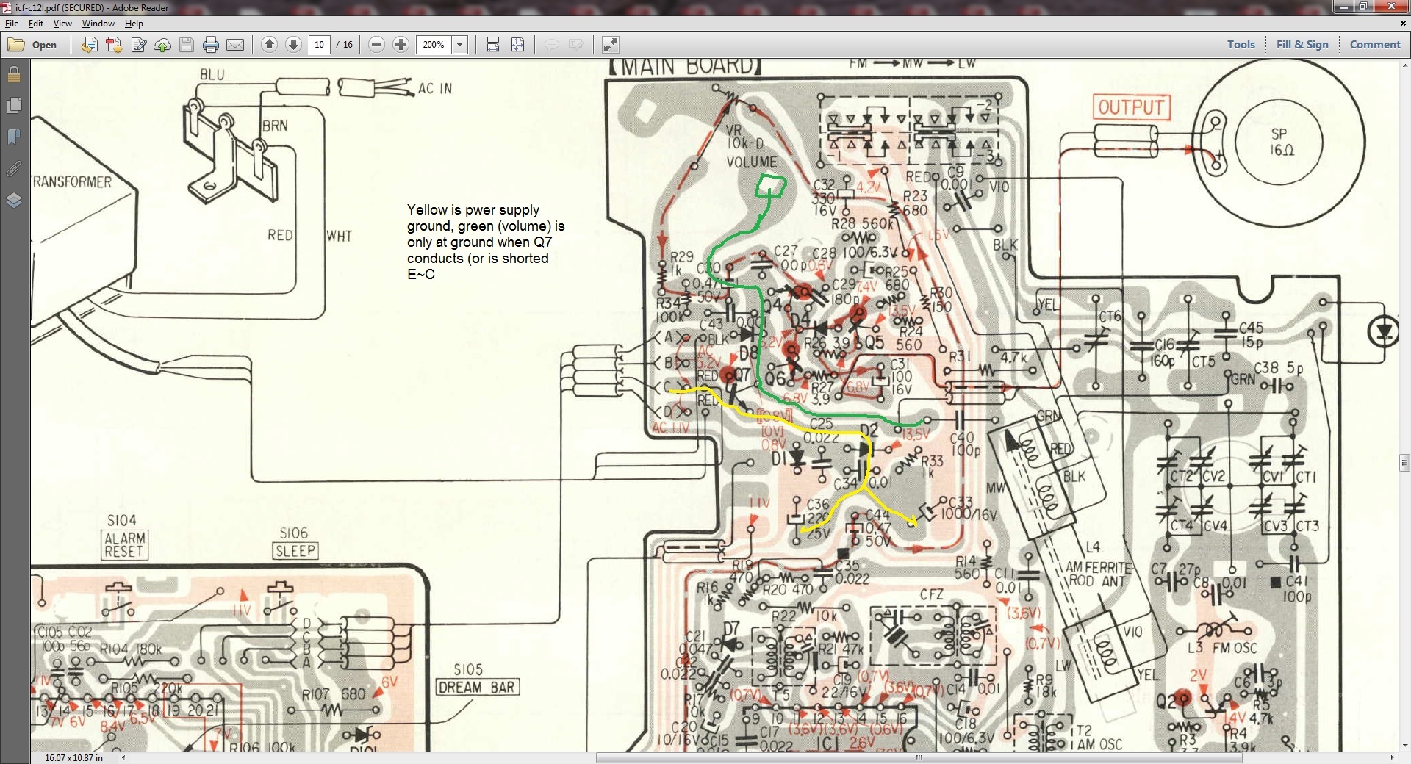The image size is (1411, 764).
Task: Click the cloud upload icon
Action: tap(162, 45)
